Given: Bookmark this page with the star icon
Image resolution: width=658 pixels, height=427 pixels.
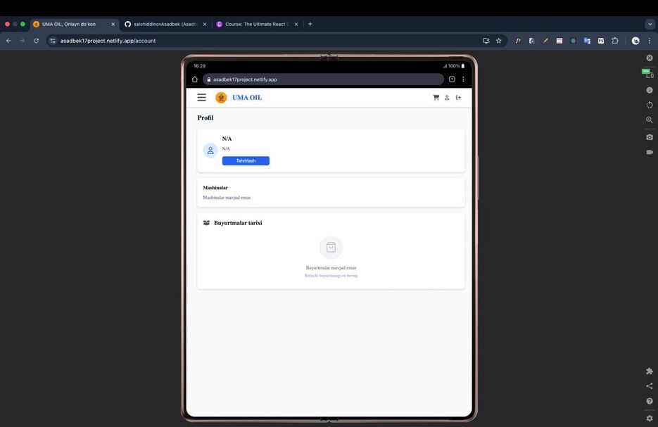Looking at the screenshot, I should pos(498,41).
